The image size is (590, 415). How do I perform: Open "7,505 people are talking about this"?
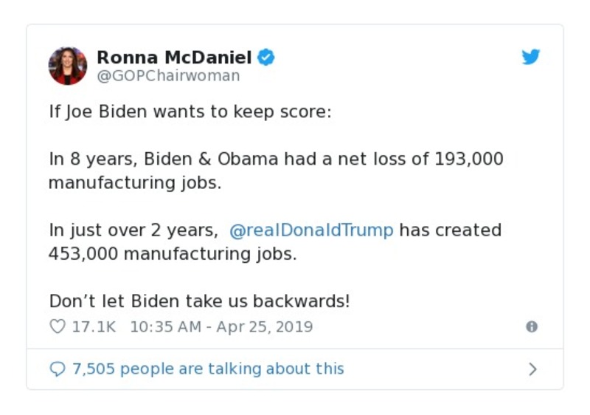coord(208,368)
